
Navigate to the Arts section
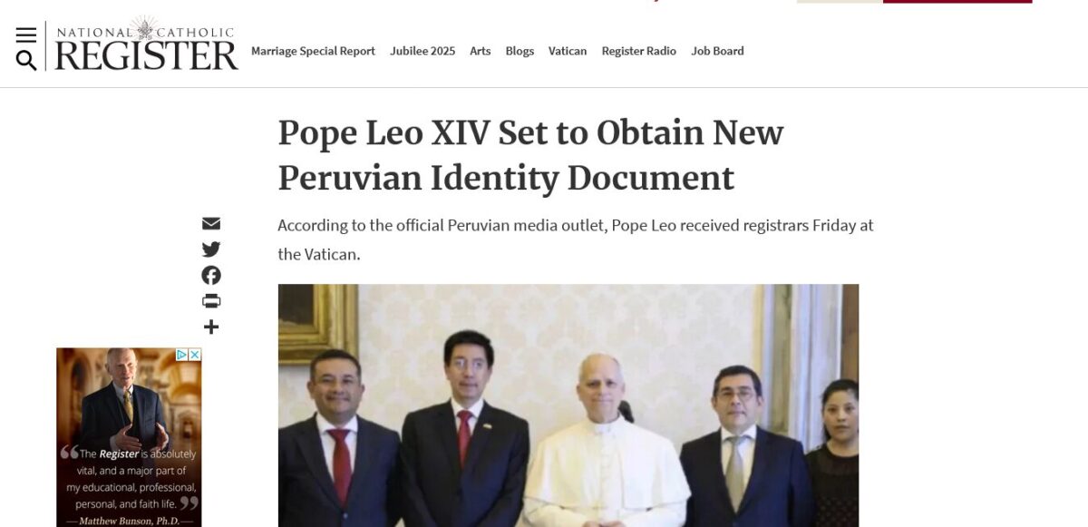click(480, 51)
